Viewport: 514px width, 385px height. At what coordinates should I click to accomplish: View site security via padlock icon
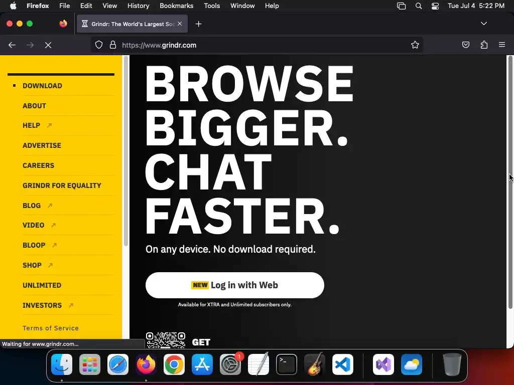pos(113,45)
